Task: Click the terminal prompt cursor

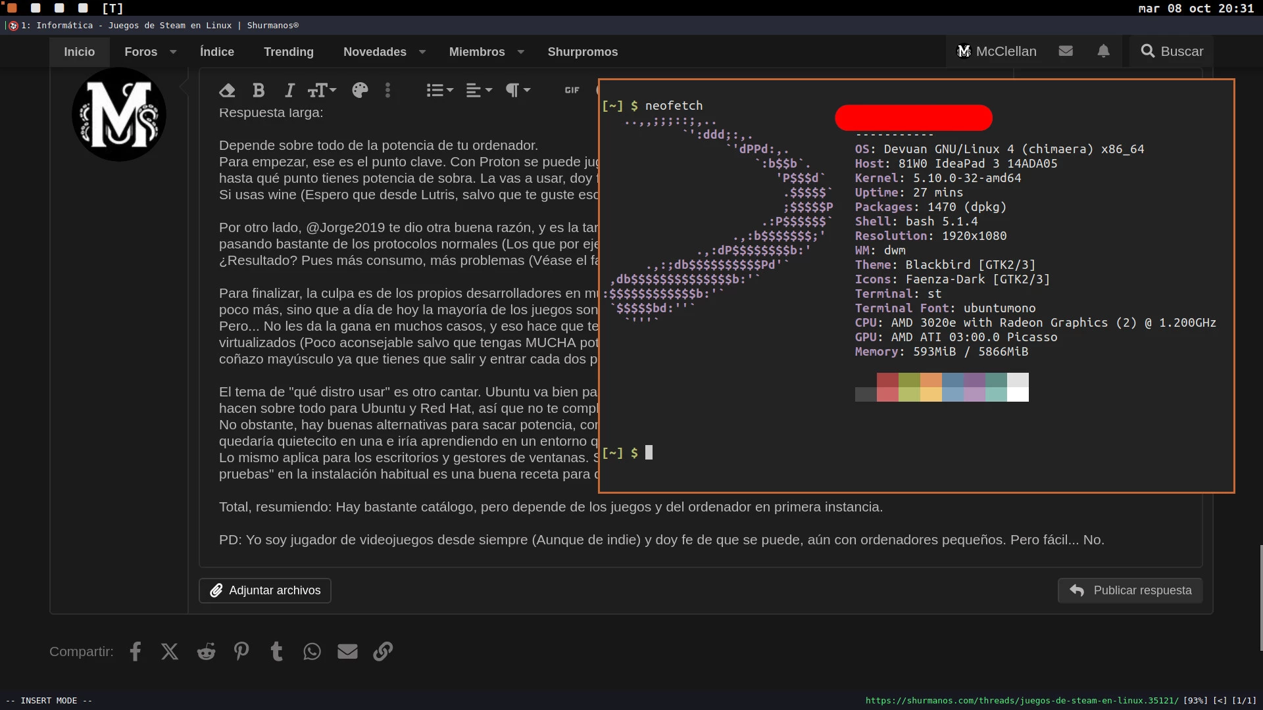Action: (649, 452)
